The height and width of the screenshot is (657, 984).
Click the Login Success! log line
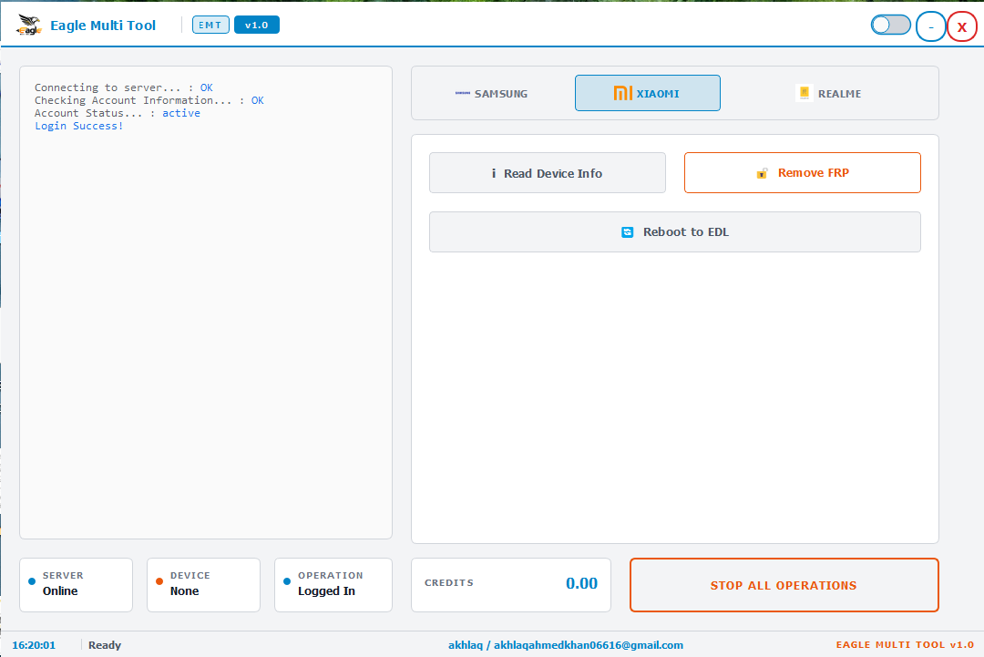coord(79,126)
